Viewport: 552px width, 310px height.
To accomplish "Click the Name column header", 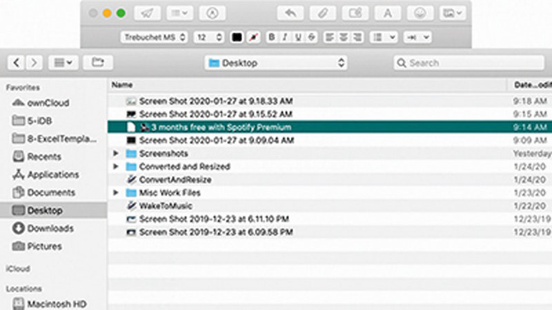I will pos(122,85).
